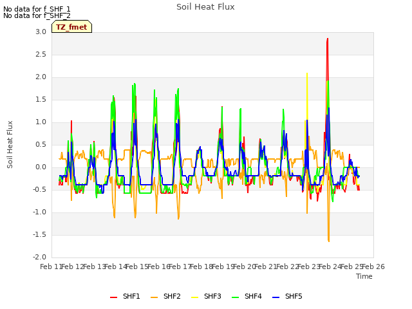Click the Time axis label

tap(364, 276)
